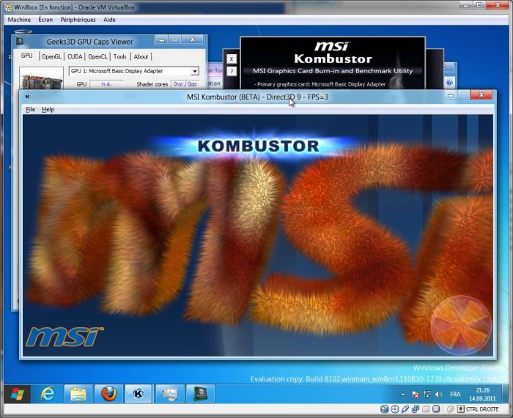Click the VirtualBox USB devices status icon
The width and height of the screenshot is (513, 418).
405,408
